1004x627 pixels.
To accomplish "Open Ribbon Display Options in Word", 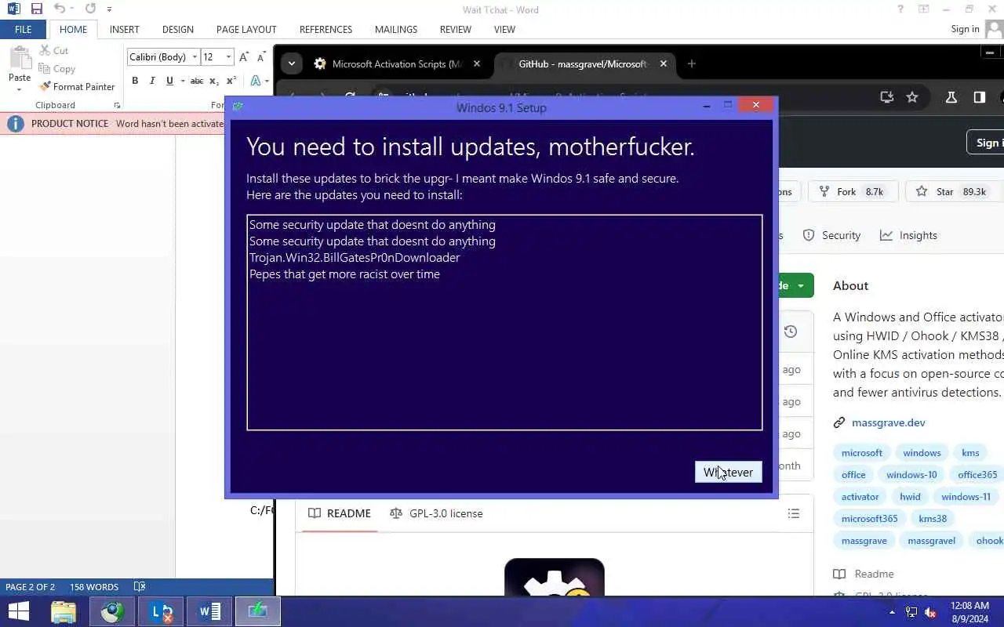I will [924, 9].
